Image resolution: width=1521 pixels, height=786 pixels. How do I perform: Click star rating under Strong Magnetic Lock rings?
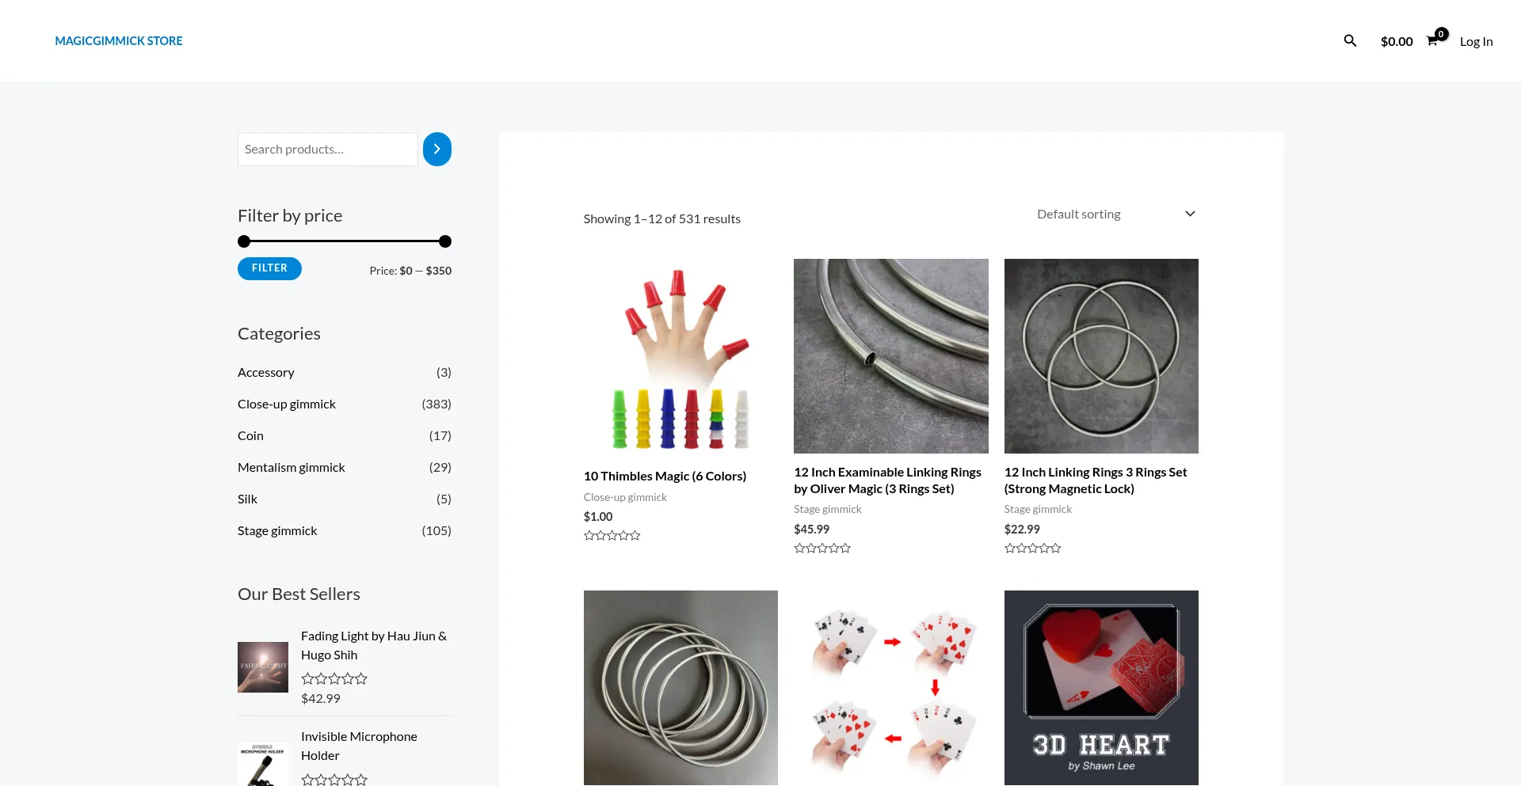(1032, 549)
